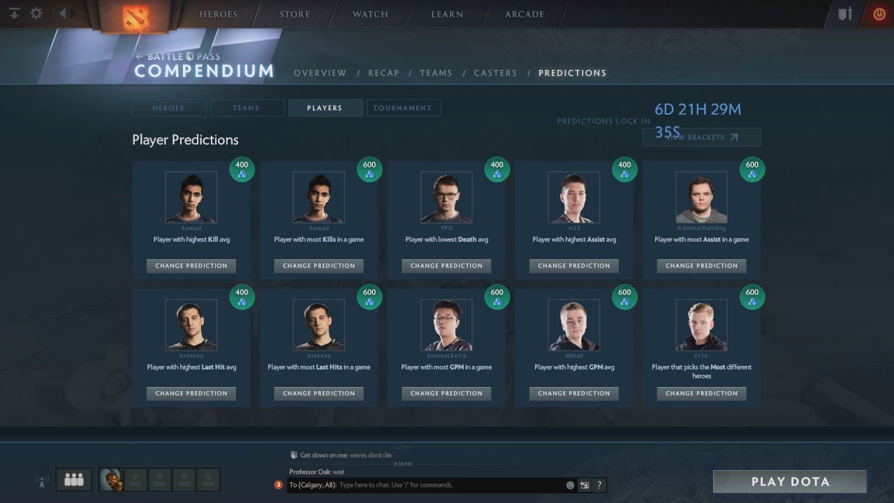This screenshot has width=894, height=503.
Task: Change prediction for highest Kill avg
Action: point(191,266)
